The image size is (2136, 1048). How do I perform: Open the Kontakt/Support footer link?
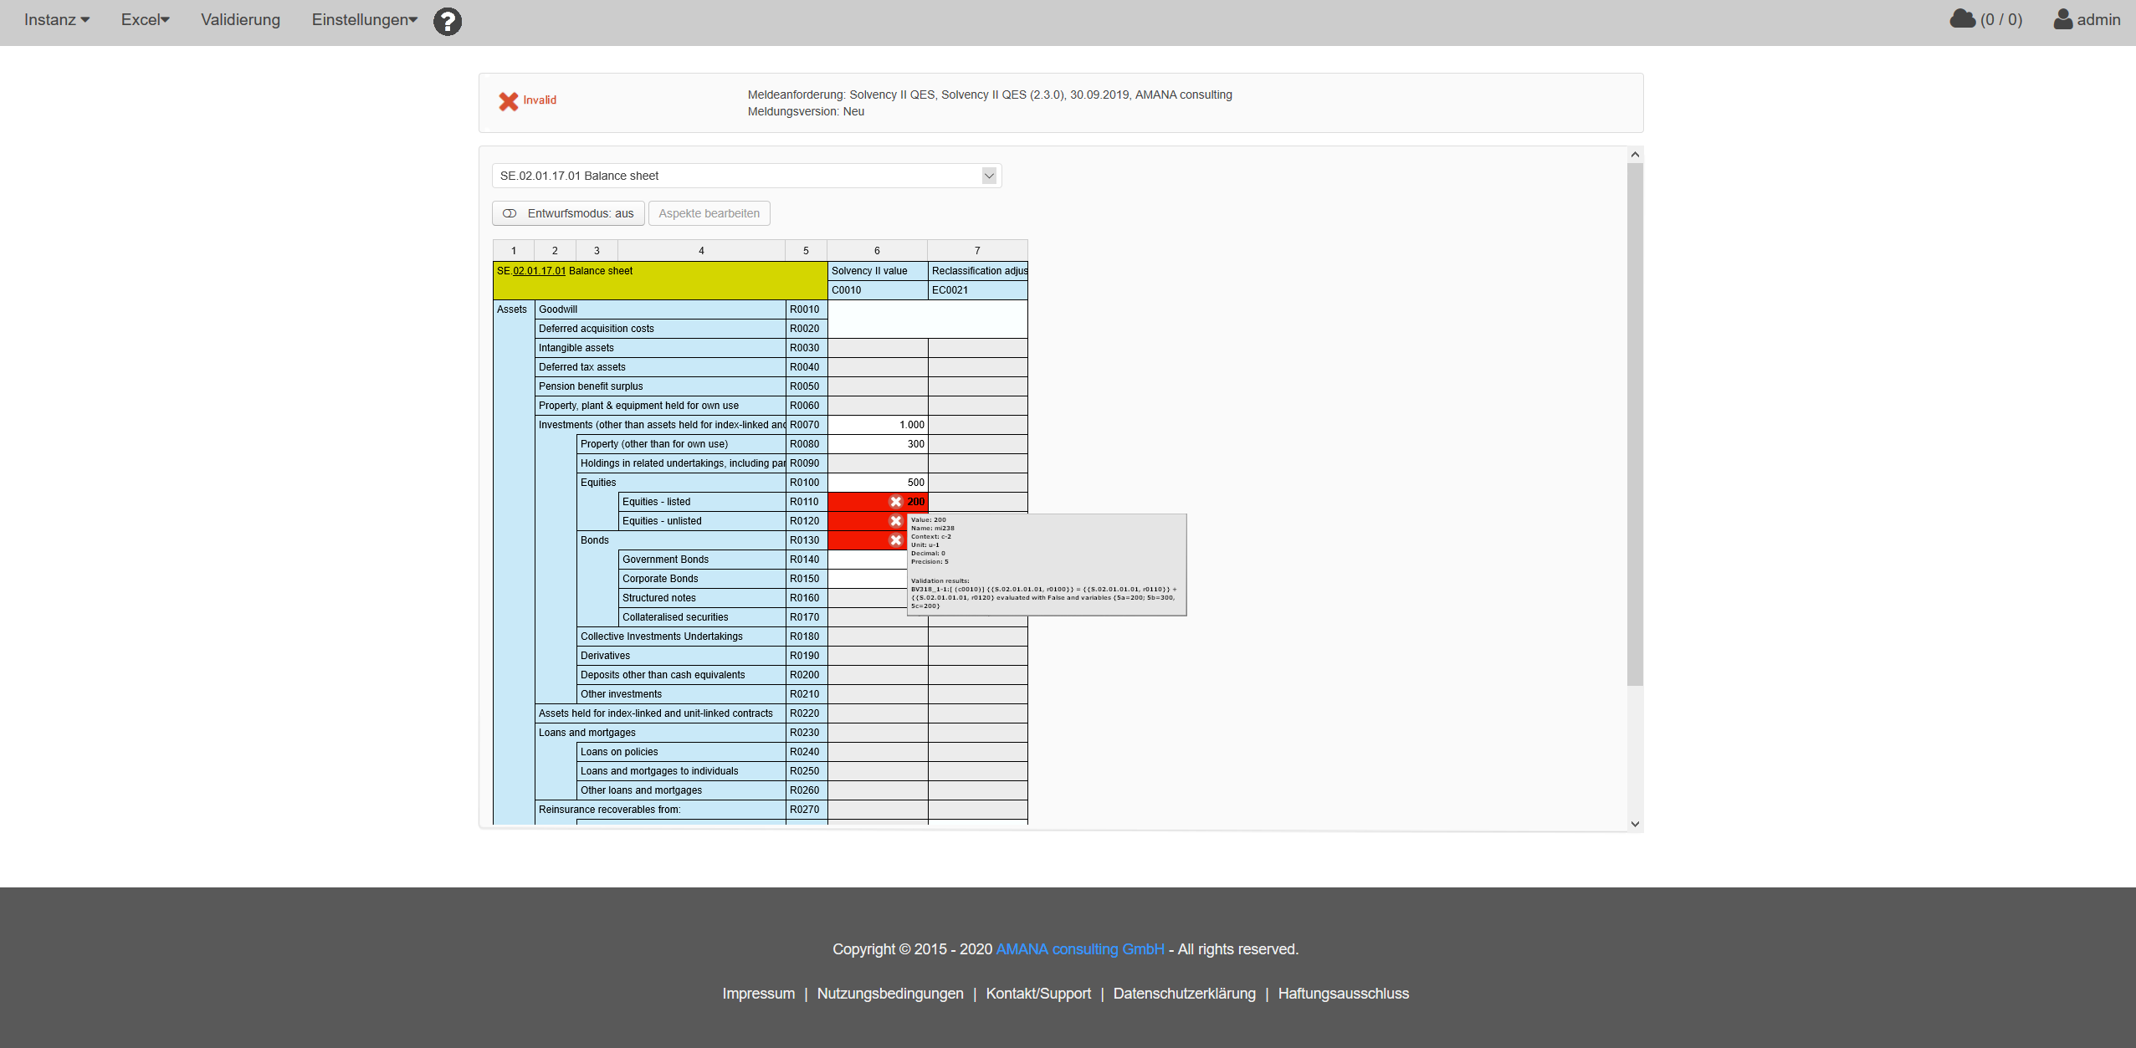(x=1037, y=994)
